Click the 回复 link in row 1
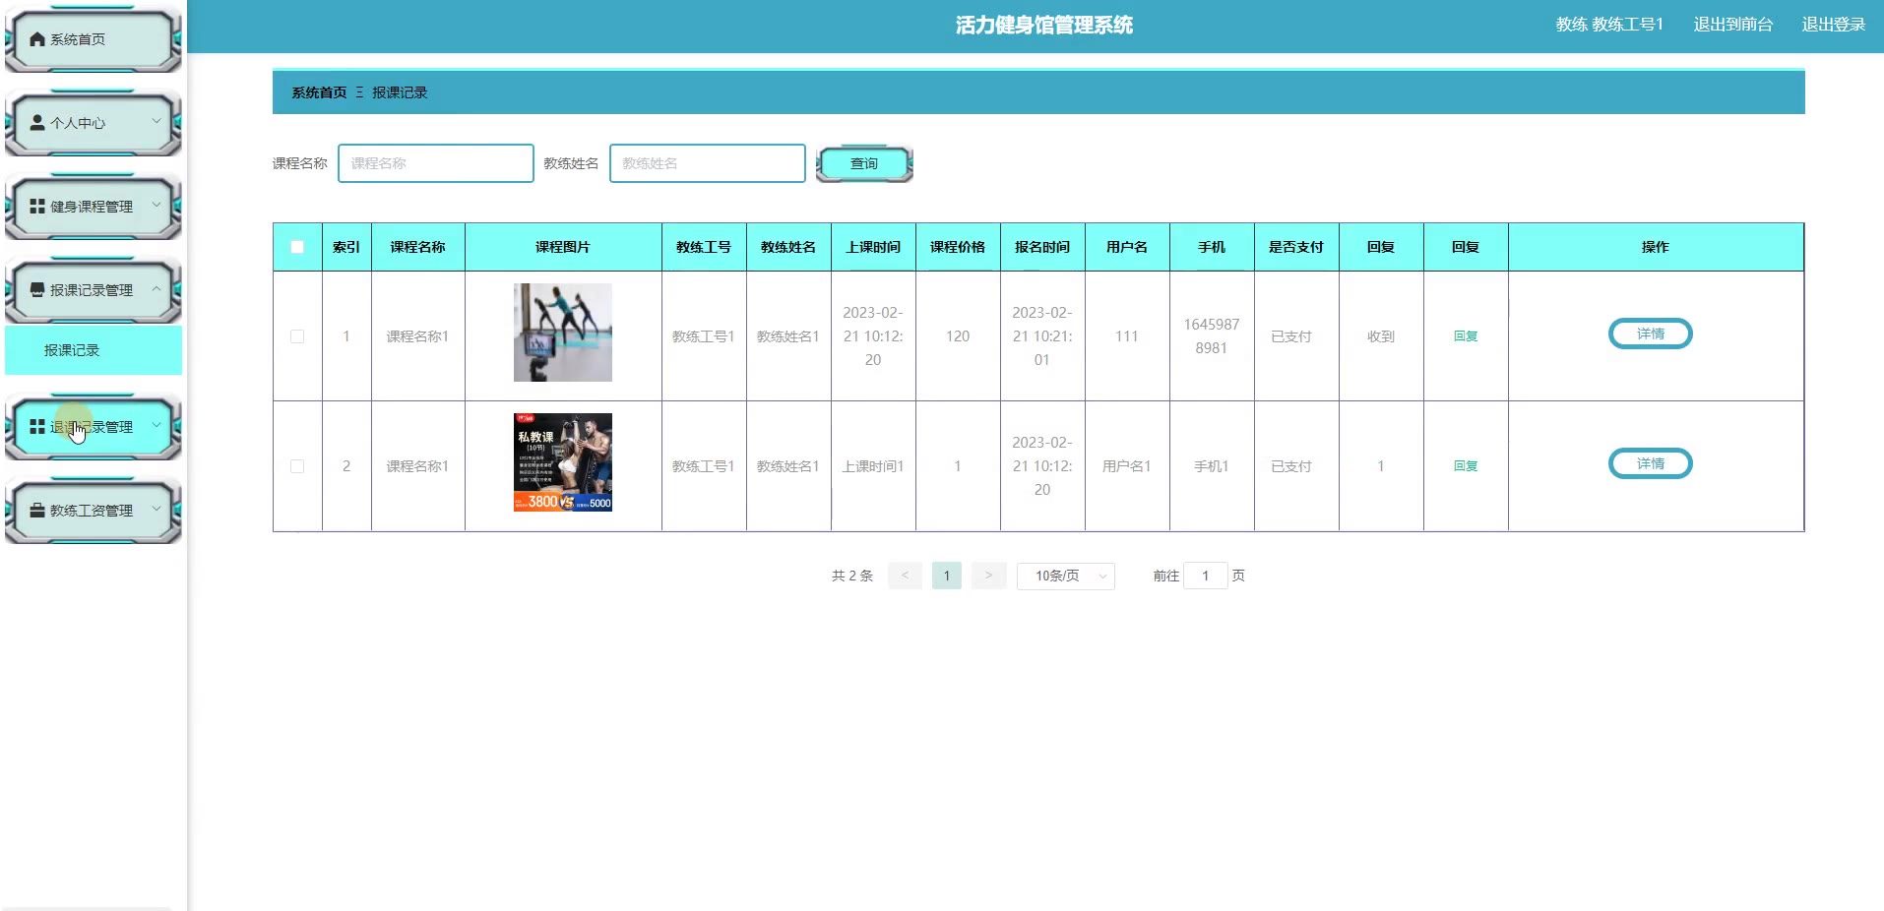The width and height of the screenshot is (1884, 911). click(x=1466, y=336)
